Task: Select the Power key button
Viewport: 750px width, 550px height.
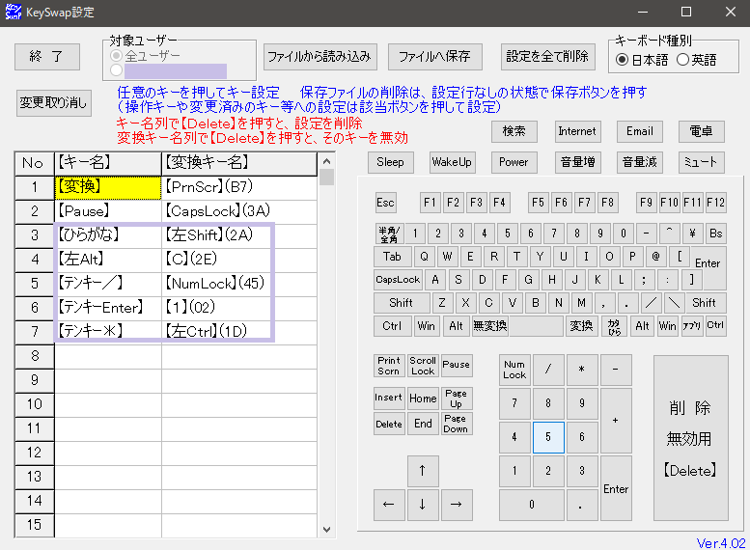Action: (x=514, y=162)
